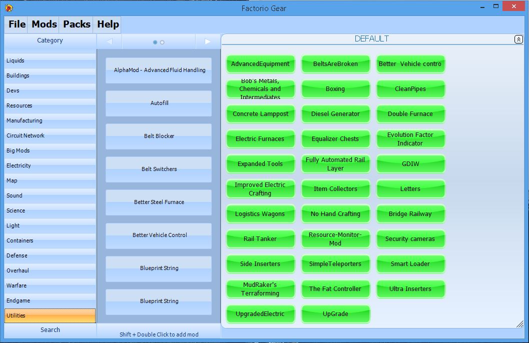Click the Boxing pack button

[x=335, y=89]
